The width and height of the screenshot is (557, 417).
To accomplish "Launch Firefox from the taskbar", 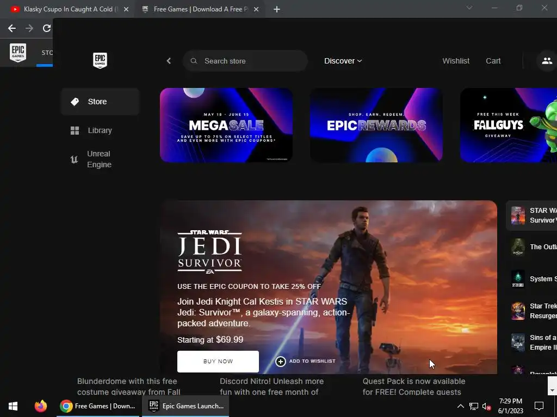I will (x=40, y=406).
